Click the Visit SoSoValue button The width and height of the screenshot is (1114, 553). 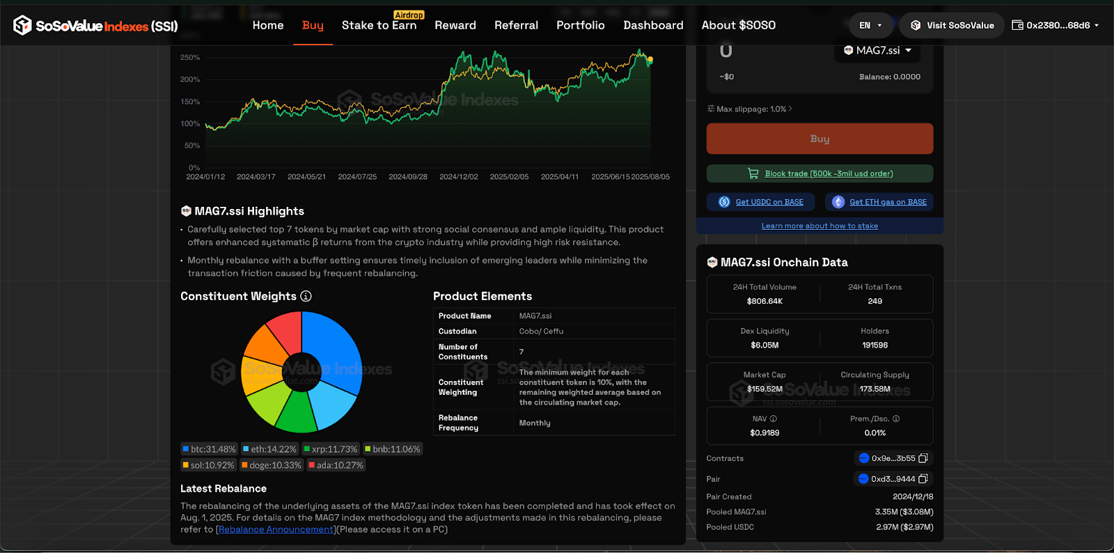pyautogui.click(x=952, y=25)
